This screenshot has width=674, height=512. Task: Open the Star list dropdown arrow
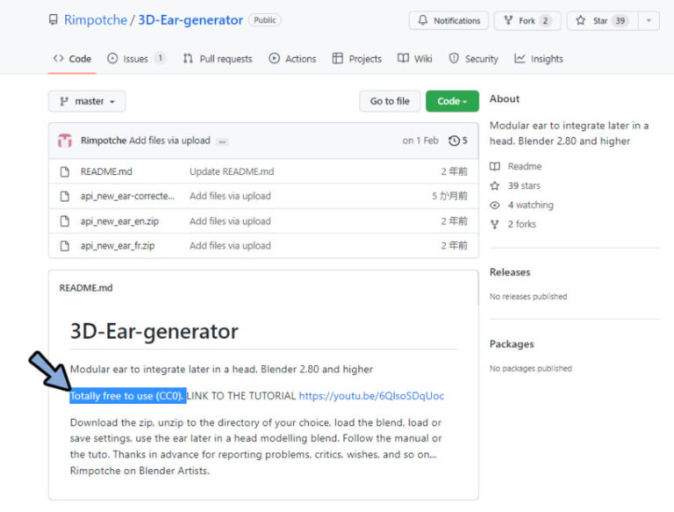click(649, 21)
